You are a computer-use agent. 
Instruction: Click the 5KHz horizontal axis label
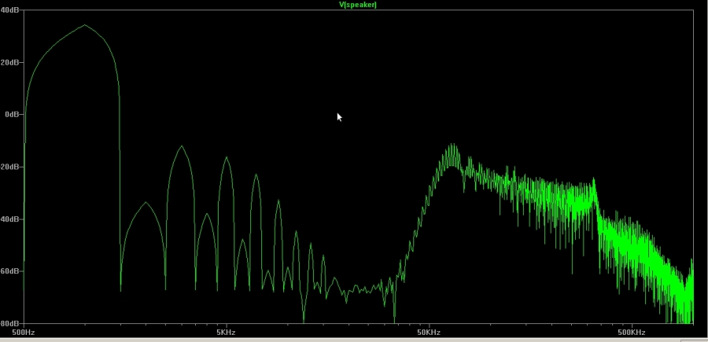tap(227, 333)
